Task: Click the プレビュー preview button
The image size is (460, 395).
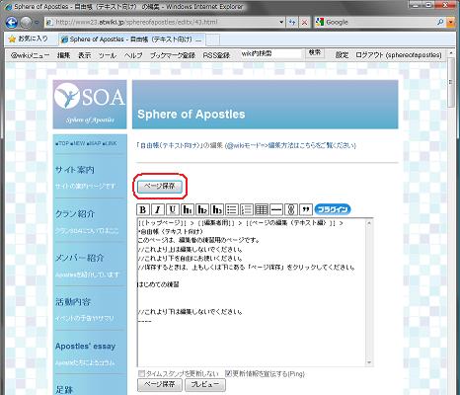Action: (205, 384)
